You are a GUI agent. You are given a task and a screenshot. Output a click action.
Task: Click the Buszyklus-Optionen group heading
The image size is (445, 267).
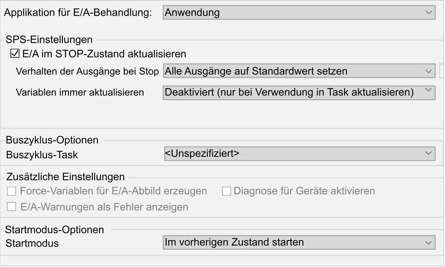tap(52, 140)
